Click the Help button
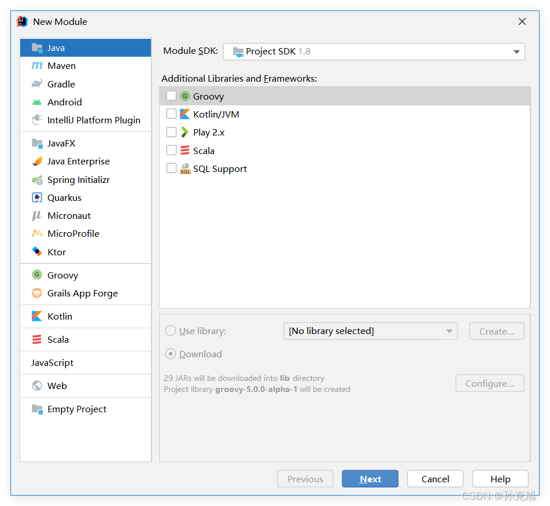The image size is (550, 506). click(x=500, y=479)
